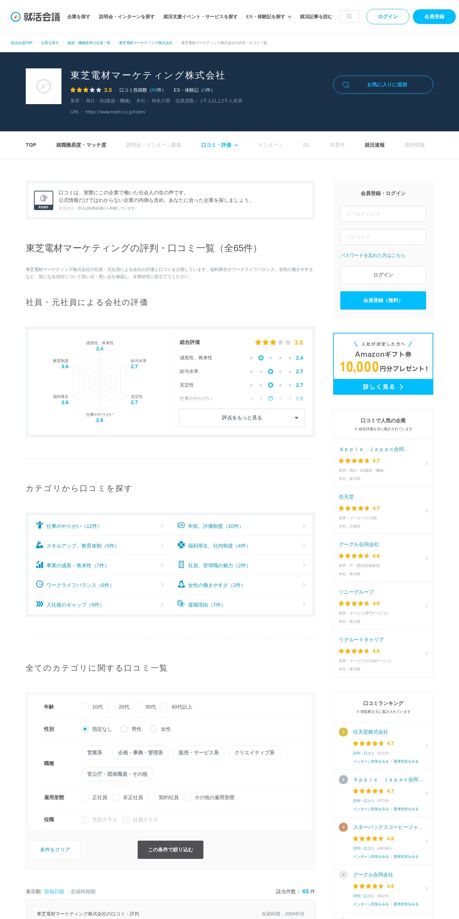459x919 pixels.
Task: Click the company logo placeholder thumbnail
Action: coord(44,86)
